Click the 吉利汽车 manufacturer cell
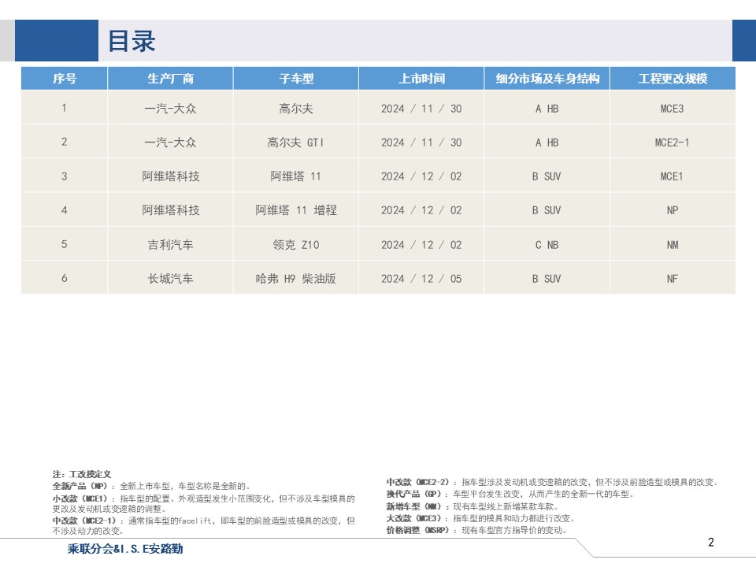The width and height of the screenshot is (756, 567). tap(170, 244)
